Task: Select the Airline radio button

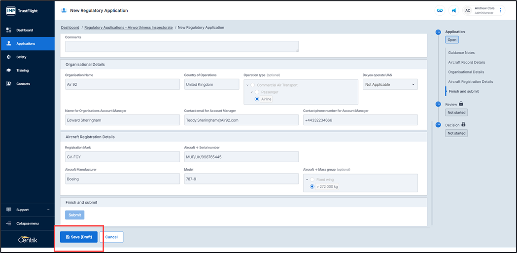Action: tap(257, 99)
